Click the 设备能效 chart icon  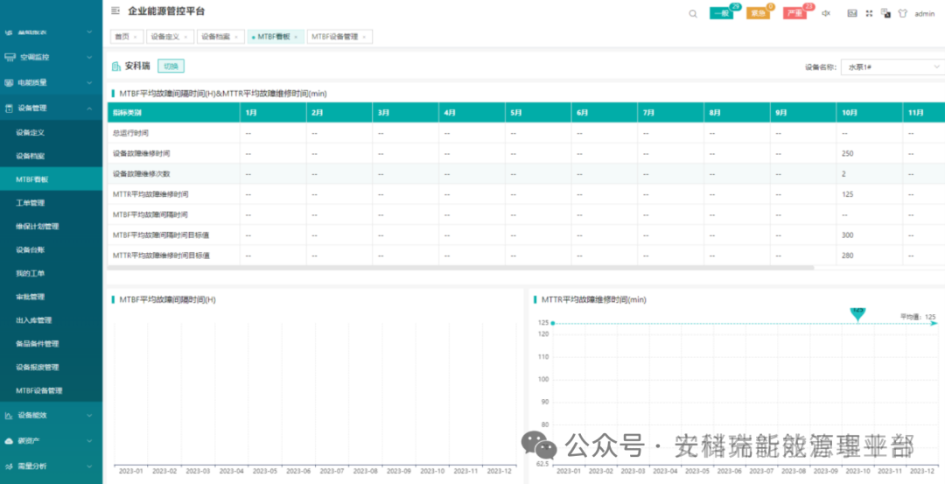click(x=9, y=415)
